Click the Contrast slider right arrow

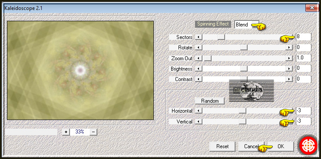[289, 79]
